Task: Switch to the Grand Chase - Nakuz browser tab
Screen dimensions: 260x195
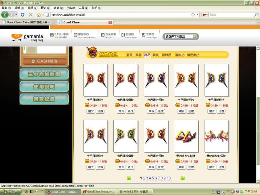Action: 29,22
